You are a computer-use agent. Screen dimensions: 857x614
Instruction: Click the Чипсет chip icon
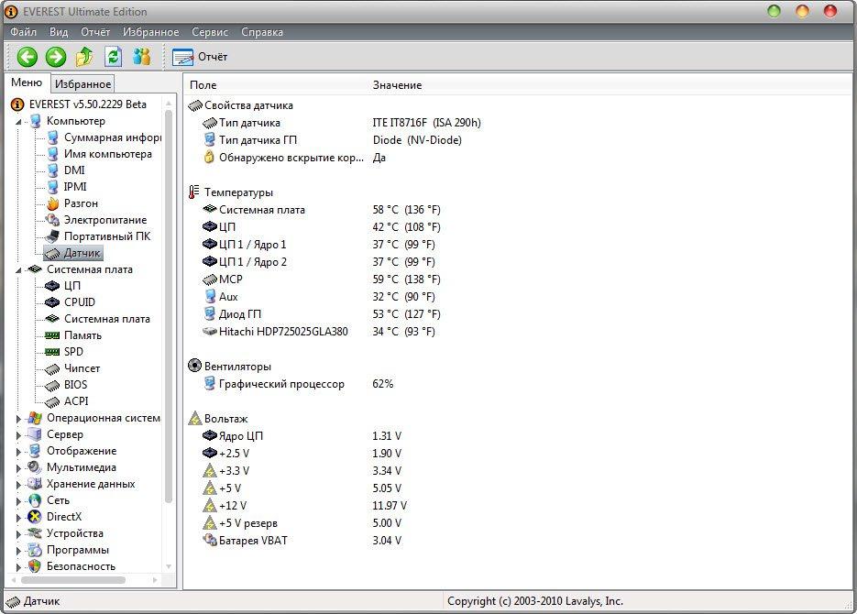click(52, 369)
